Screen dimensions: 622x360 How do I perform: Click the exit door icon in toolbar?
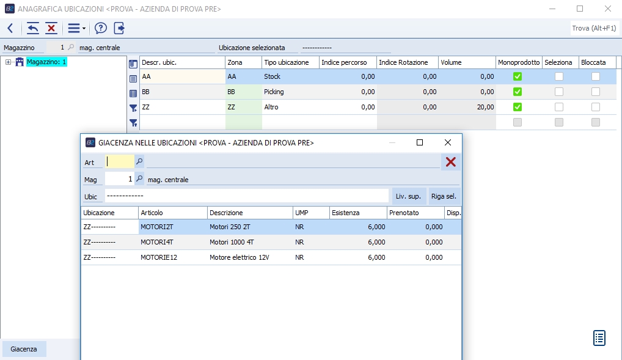pyautogui.click(x=119, y=28)
